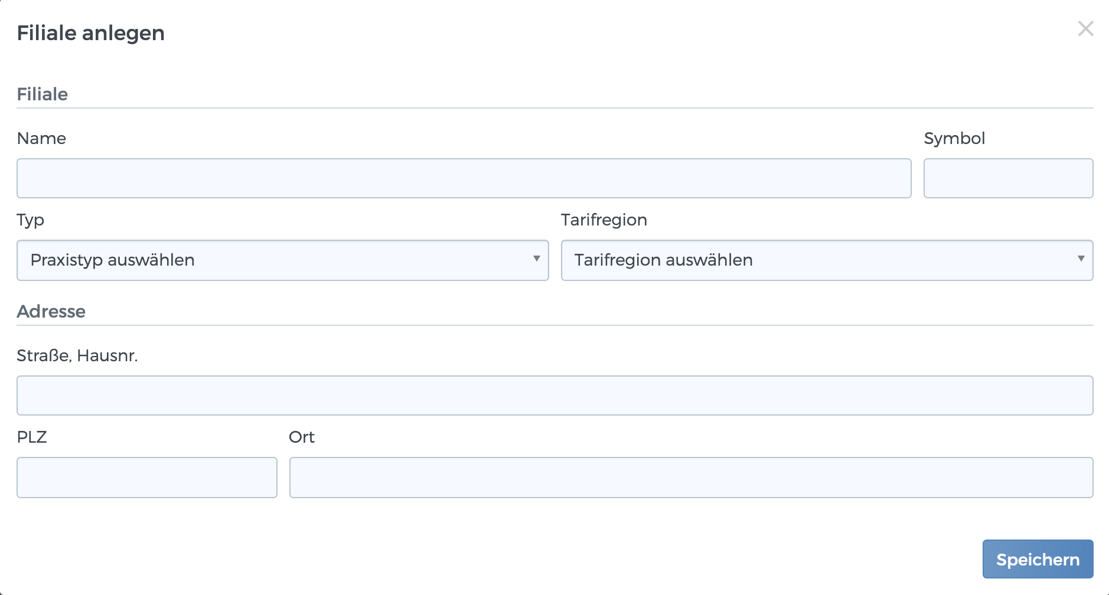Click the Straße, Hausnr. label
This screenshot has width=1109, height=595.
[77, 356]
